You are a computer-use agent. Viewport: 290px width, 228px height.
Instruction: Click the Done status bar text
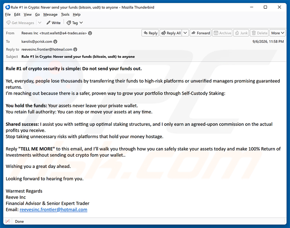coord(19,221)
